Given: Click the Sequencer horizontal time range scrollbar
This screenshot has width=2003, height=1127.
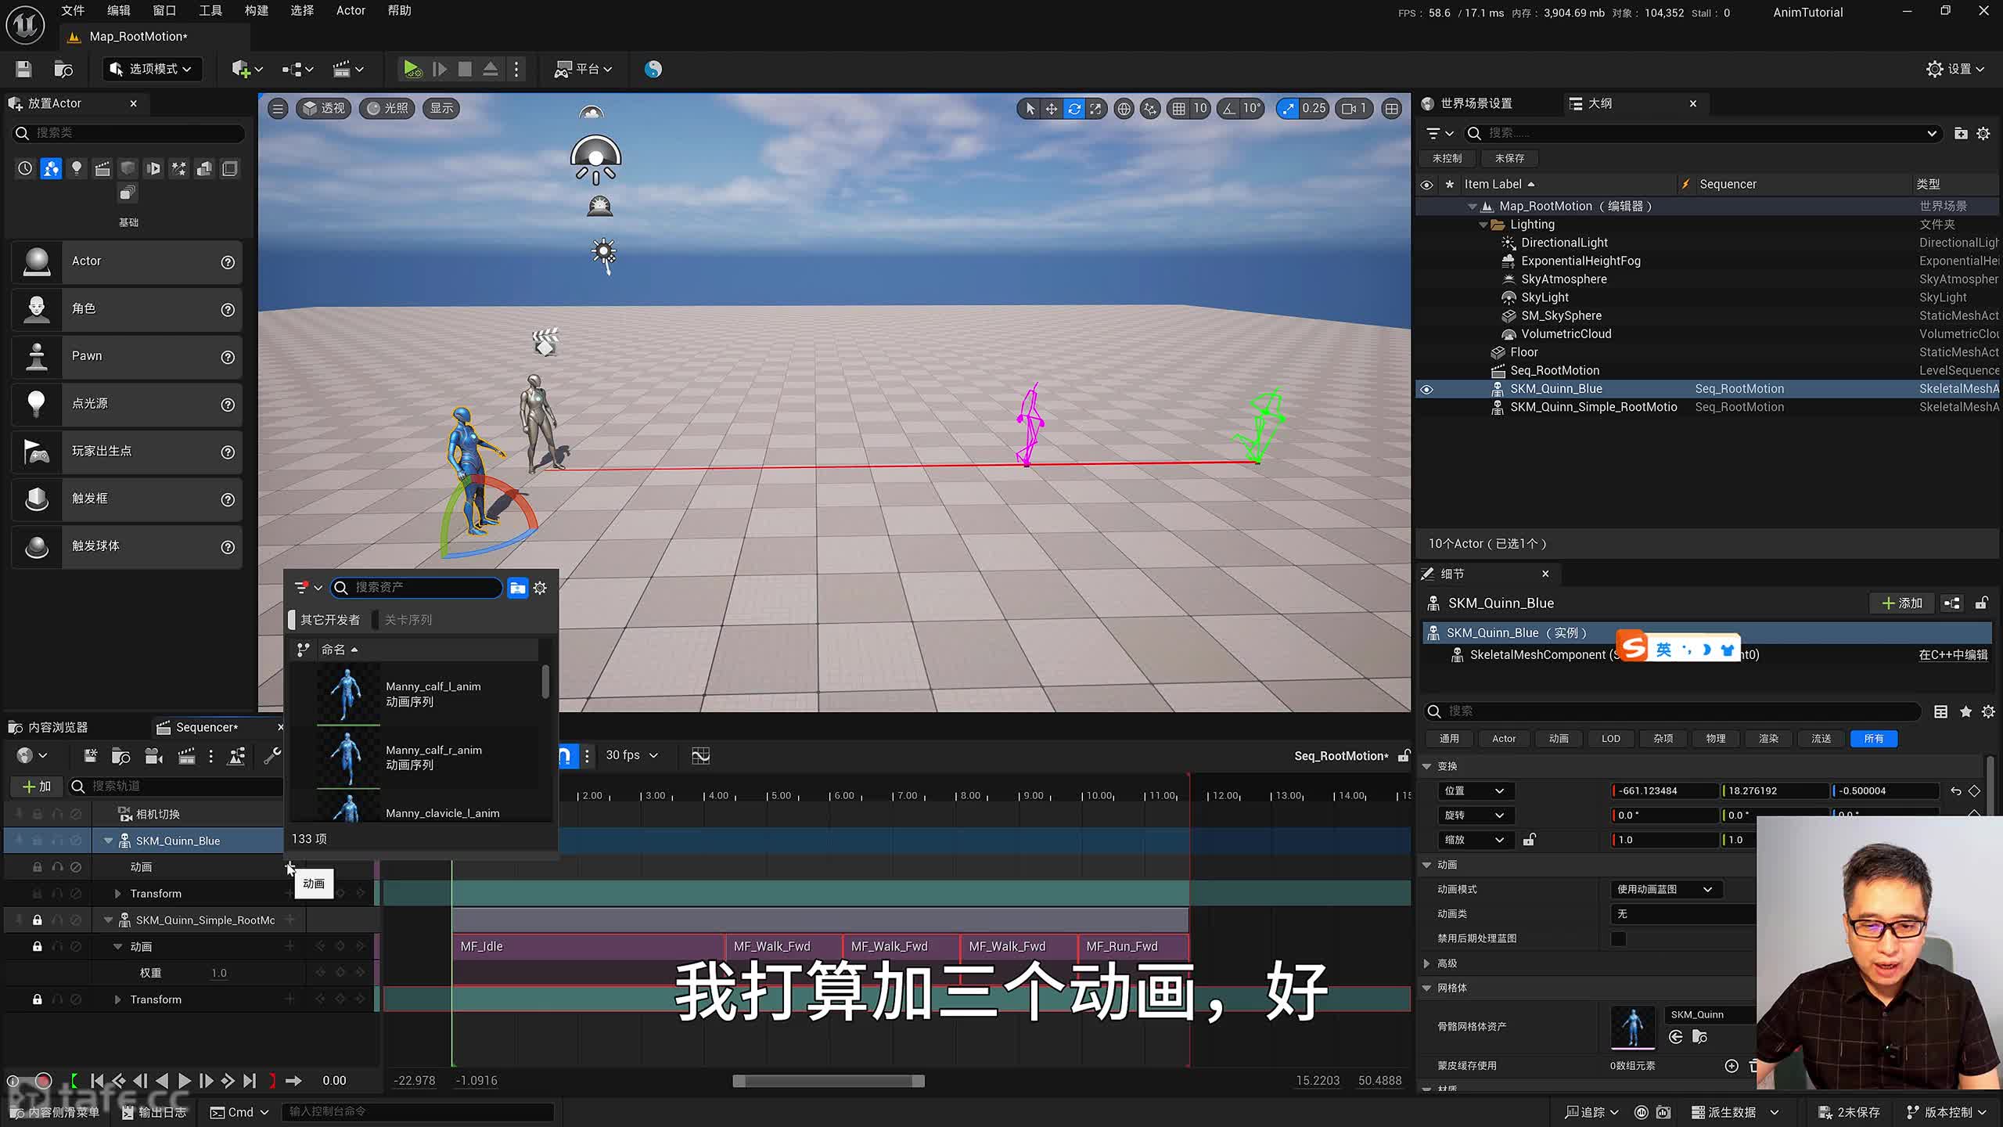Looking at the screenshot, I should tap(828, 1081).
